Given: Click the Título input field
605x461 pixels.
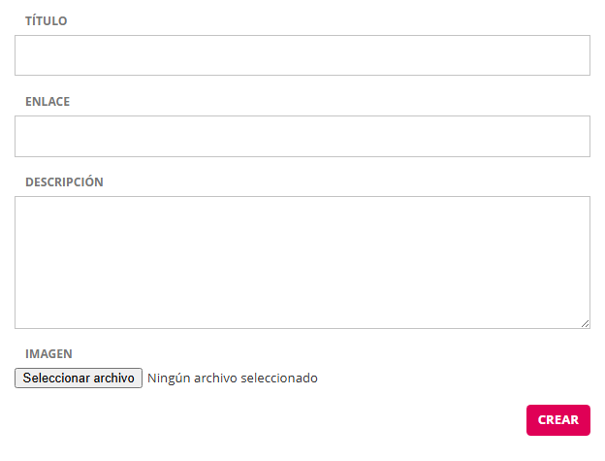Looking at the screenshot, I should click(302, 55).
